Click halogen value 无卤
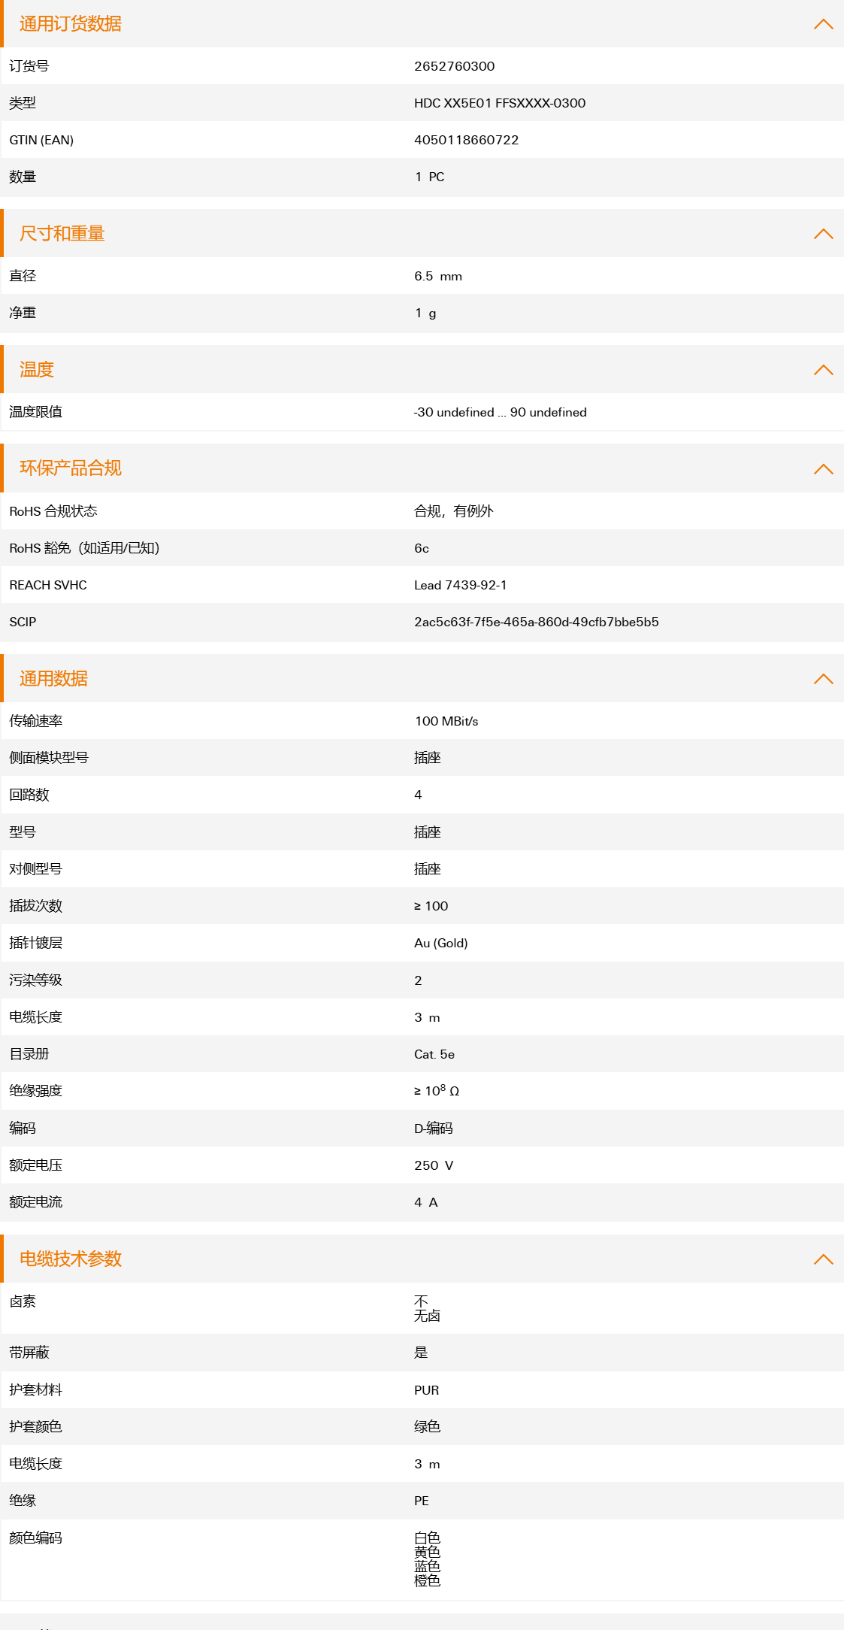 (x=428, y=1316)
